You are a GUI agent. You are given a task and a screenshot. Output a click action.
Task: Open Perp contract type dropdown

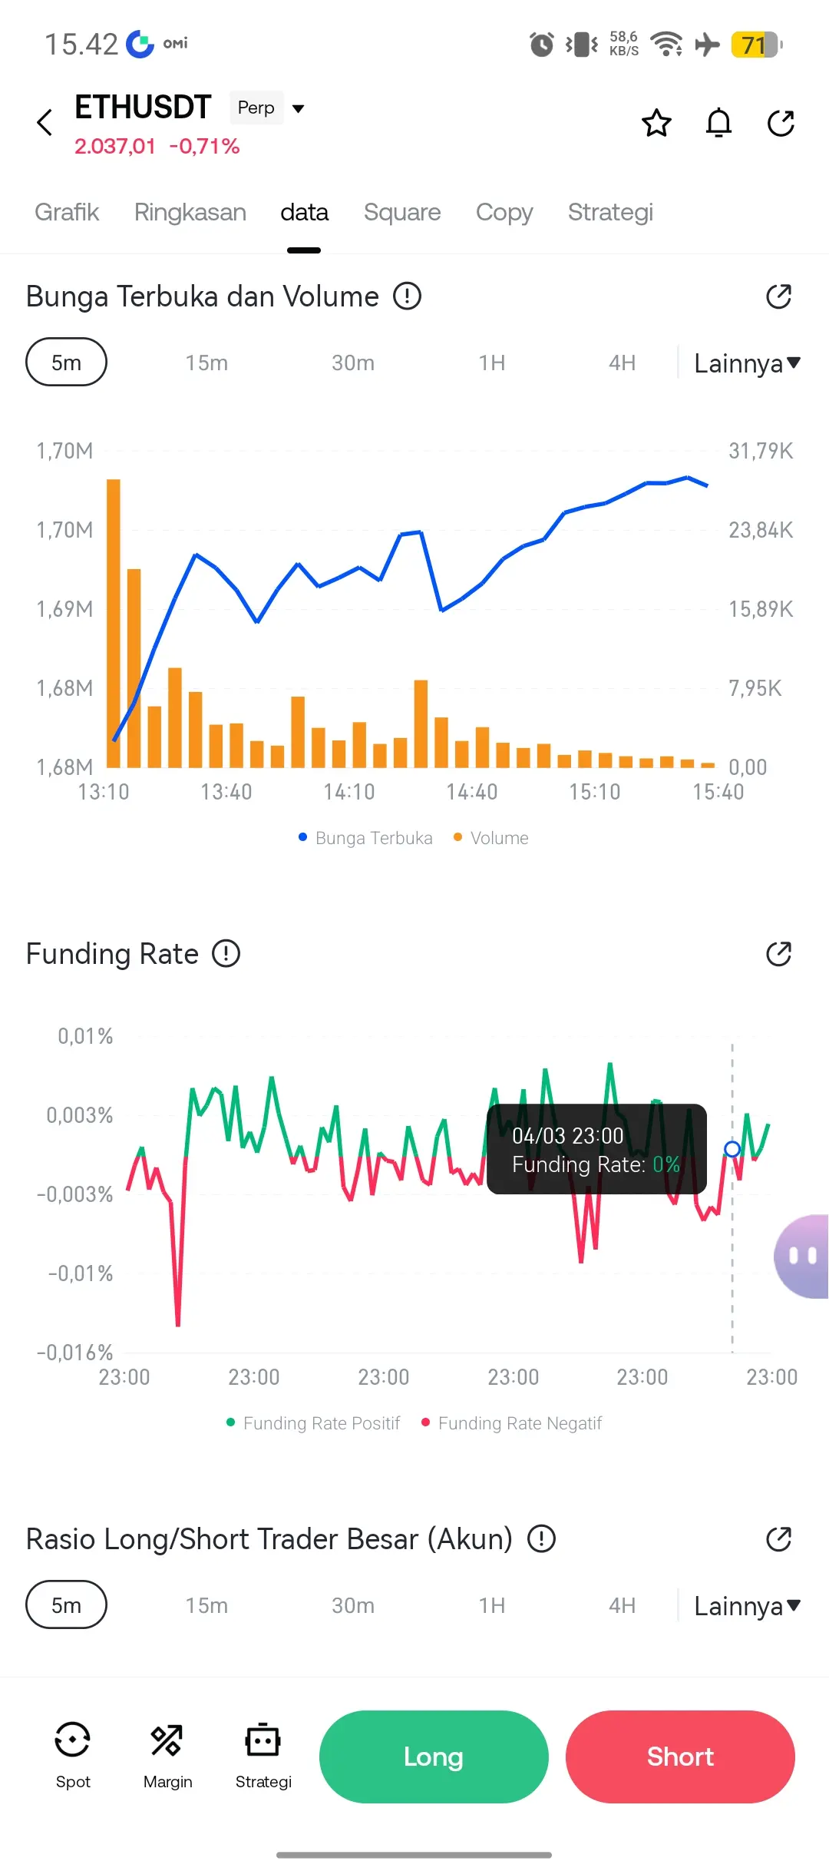tap(267, 108)
